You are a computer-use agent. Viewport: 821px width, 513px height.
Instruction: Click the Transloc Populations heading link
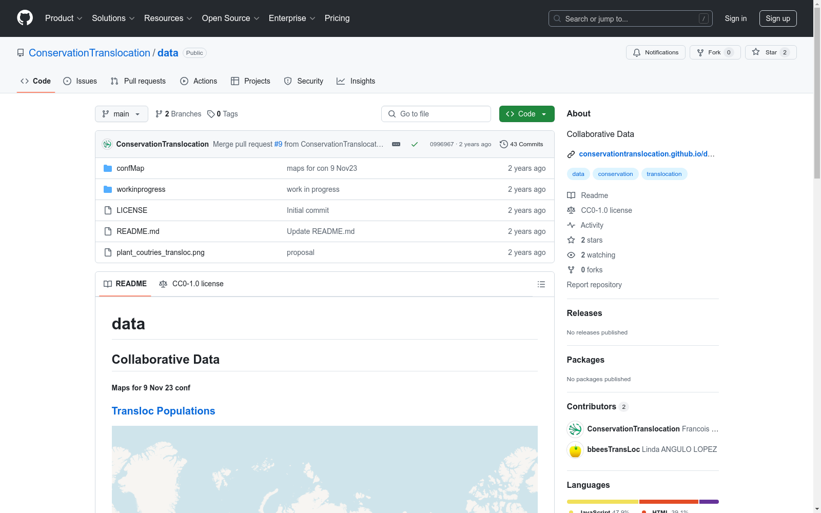tap(163, 411)
